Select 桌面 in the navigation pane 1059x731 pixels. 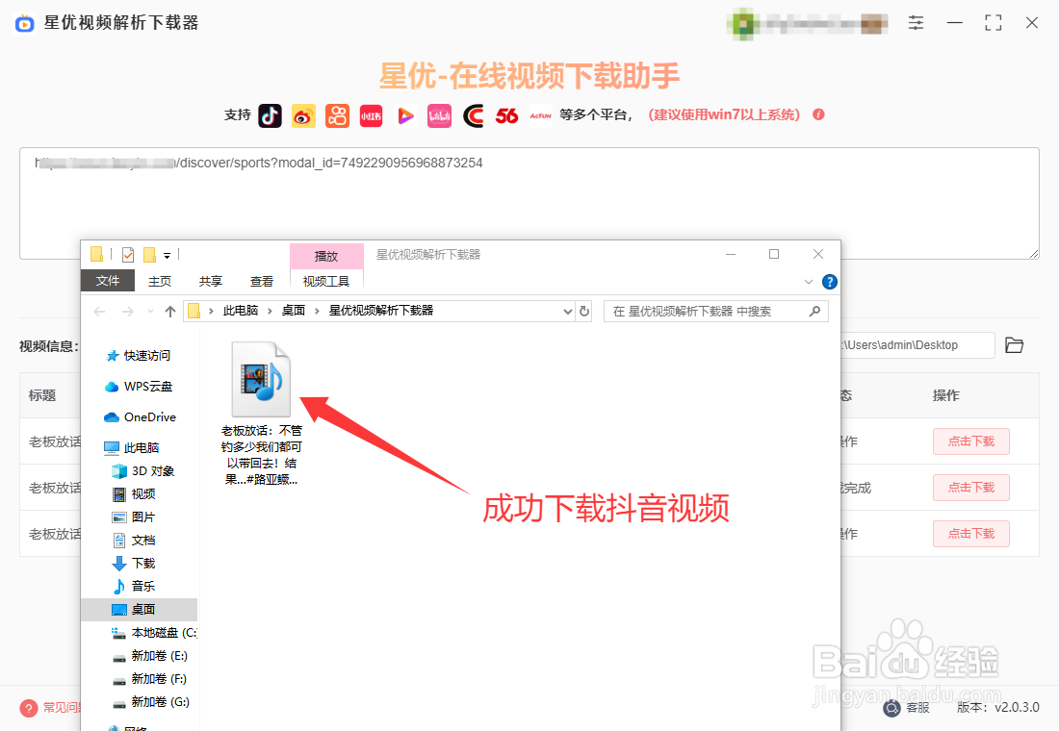coord(140,609)
